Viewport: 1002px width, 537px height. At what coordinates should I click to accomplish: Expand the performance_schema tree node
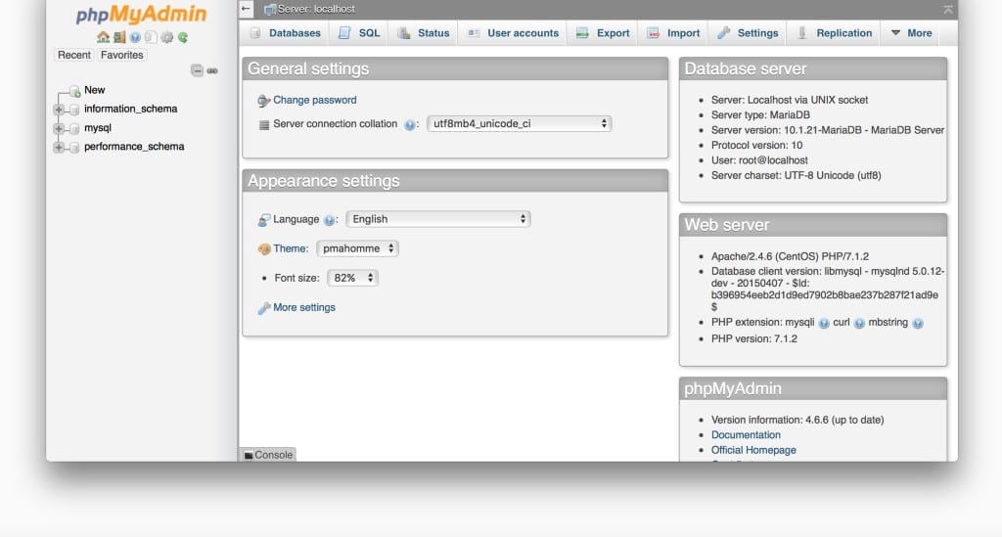tap(59, 147)
